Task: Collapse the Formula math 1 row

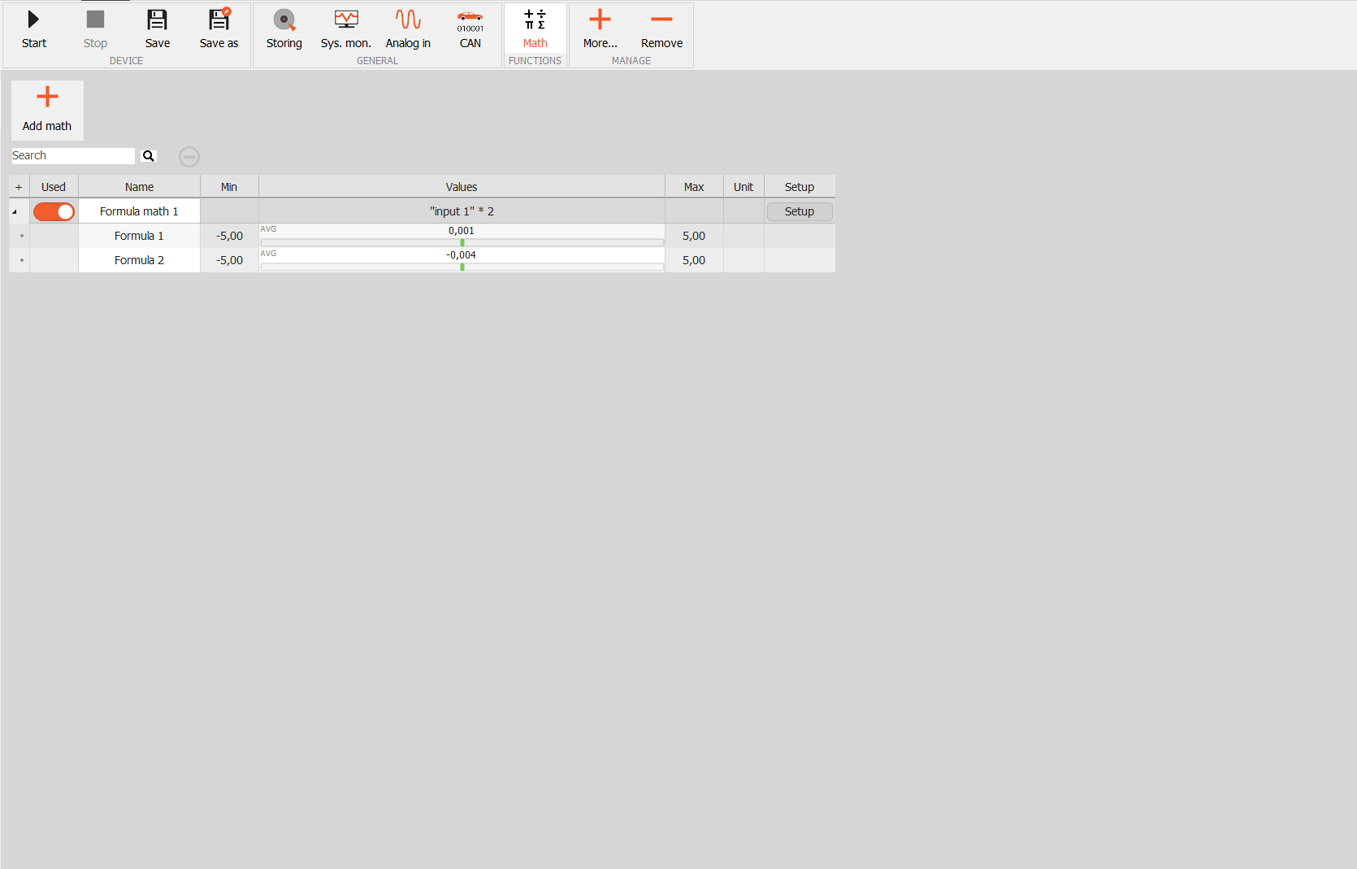Action: pyautogui.click(x=15, y=211)
